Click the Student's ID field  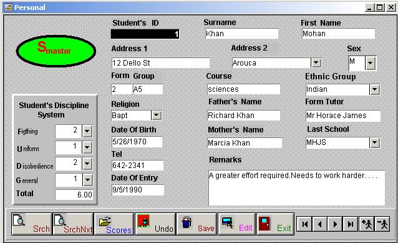tap(145, 34)
